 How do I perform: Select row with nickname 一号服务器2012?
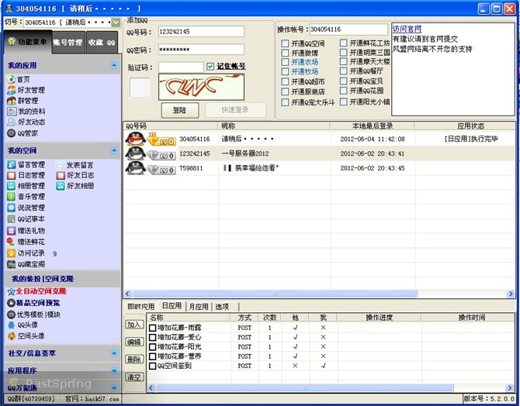pos(319,153)
